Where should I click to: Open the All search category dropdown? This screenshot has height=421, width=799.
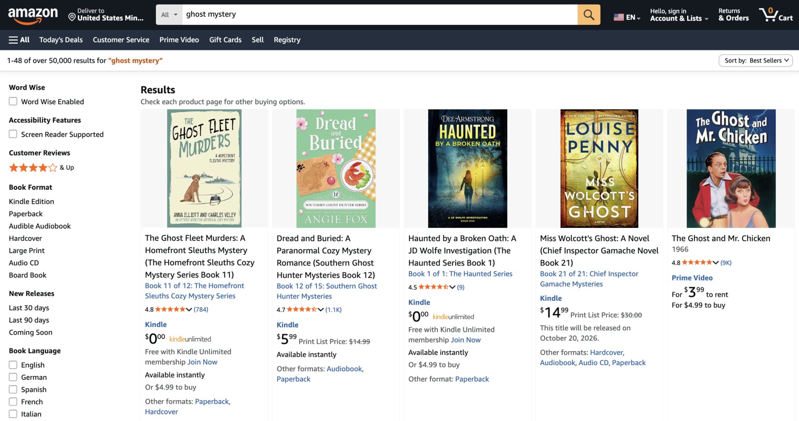coord(169,15)
